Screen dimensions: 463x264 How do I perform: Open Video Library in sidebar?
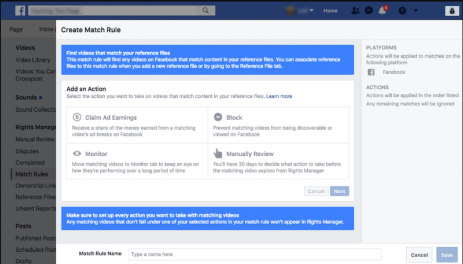pyautogui.click(x=33, y=60)
